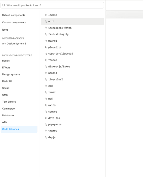Click the package icon beside zod
143x177 pixels.
click(46, 86)
